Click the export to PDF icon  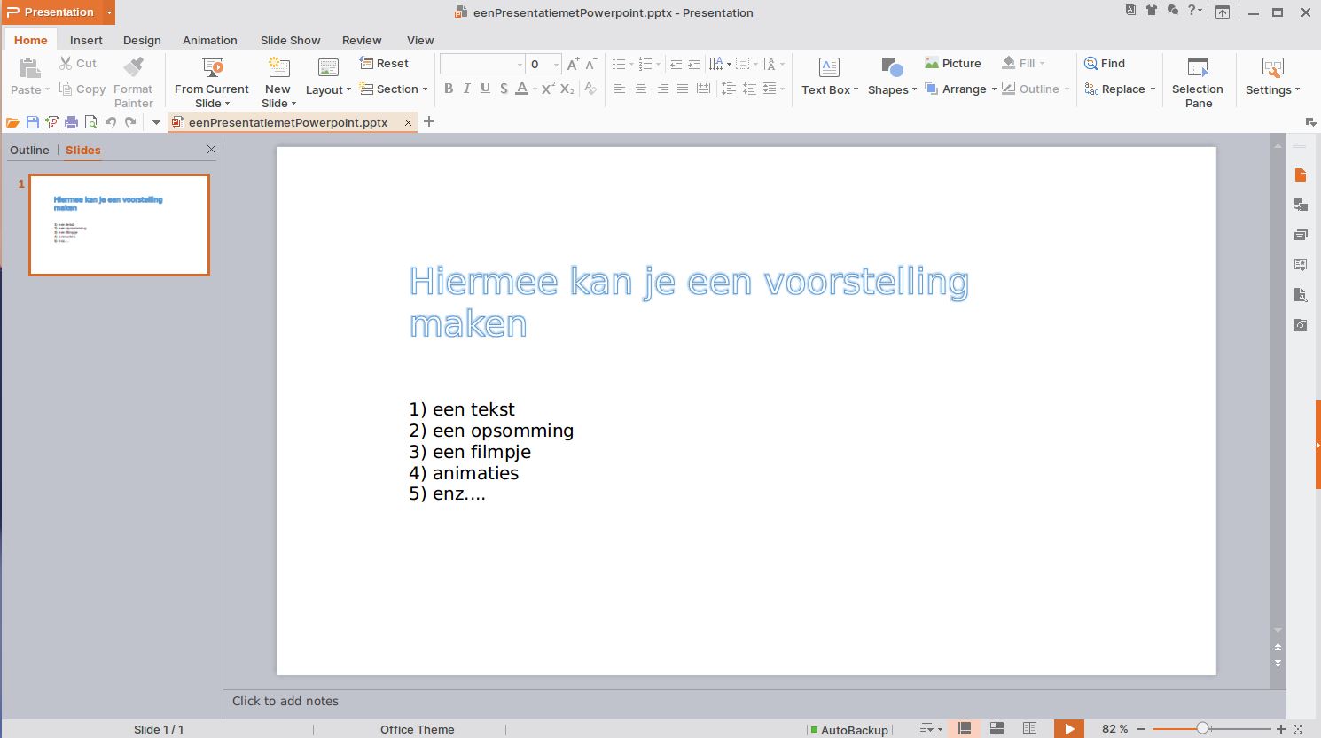click(52, 122)
